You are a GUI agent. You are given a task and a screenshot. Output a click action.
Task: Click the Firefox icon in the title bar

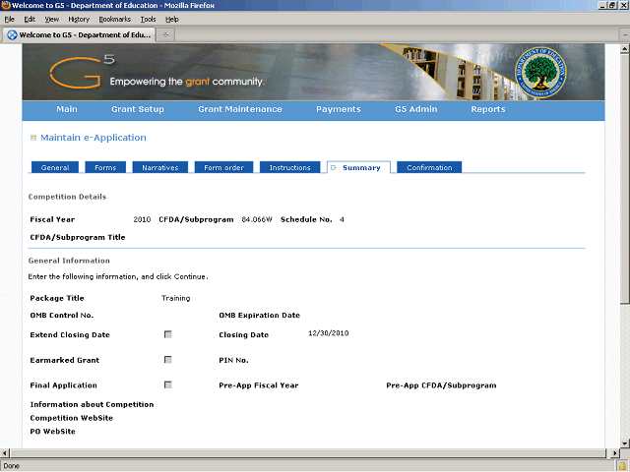[x=6, y=5]
